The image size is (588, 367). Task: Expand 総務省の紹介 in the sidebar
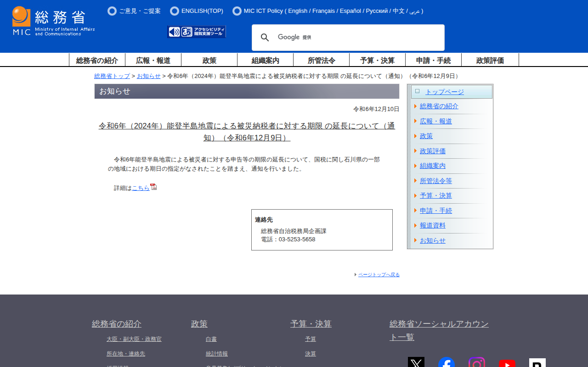pyautogui.click(x=439, y=106)
